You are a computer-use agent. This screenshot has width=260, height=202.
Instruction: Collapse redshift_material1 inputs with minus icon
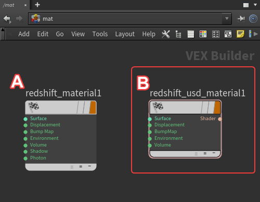(89, 166)
